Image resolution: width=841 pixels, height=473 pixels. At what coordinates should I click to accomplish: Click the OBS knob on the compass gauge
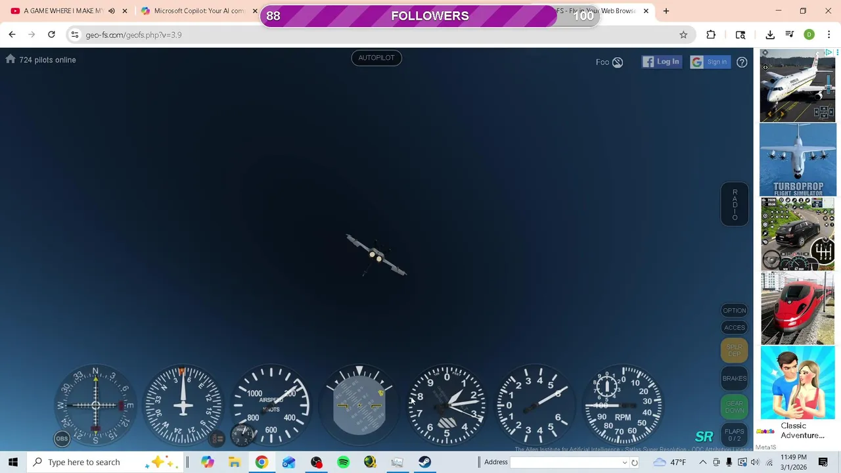pyautogui.click(x=62, y=438)
